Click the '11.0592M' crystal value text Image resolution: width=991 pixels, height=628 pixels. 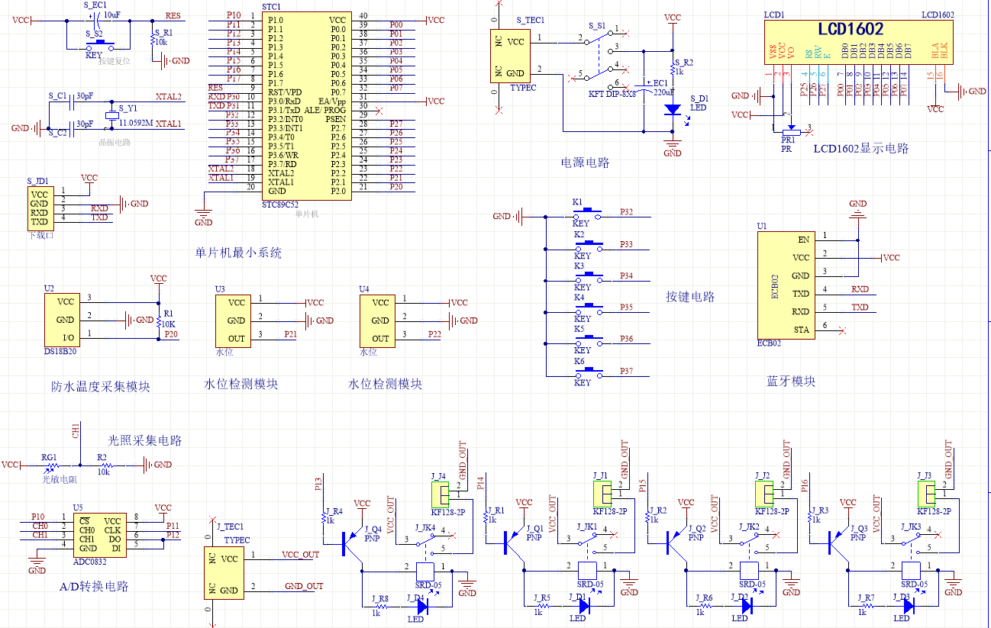(x=137, y=123)
